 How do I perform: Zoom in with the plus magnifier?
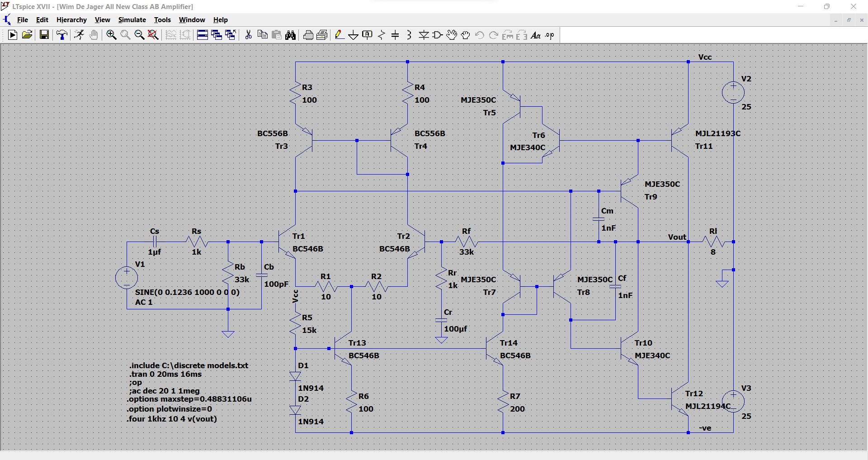(111, 35)
